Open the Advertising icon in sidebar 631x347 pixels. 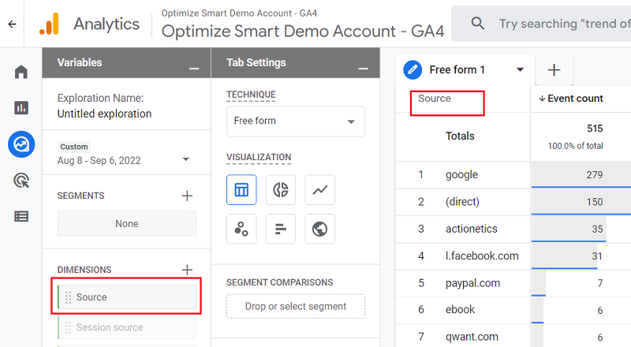(21, 180)
